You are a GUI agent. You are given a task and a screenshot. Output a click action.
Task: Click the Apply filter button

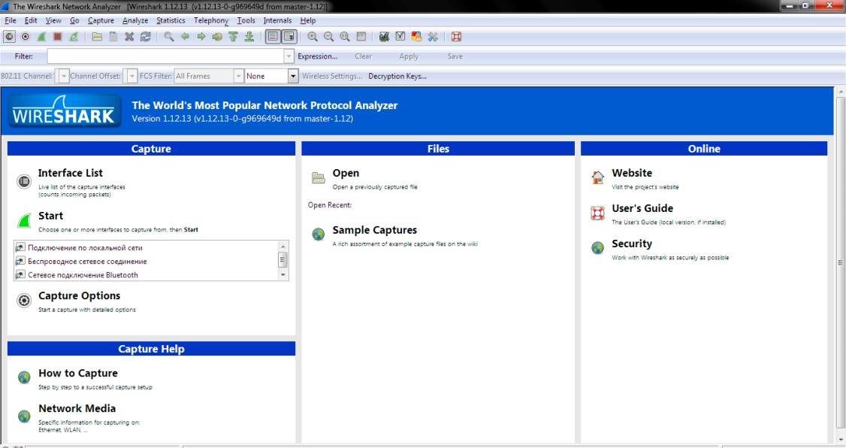[x=409, y=56]
